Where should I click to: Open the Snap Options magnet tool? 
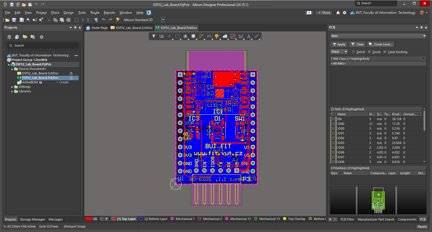[161, 36]
